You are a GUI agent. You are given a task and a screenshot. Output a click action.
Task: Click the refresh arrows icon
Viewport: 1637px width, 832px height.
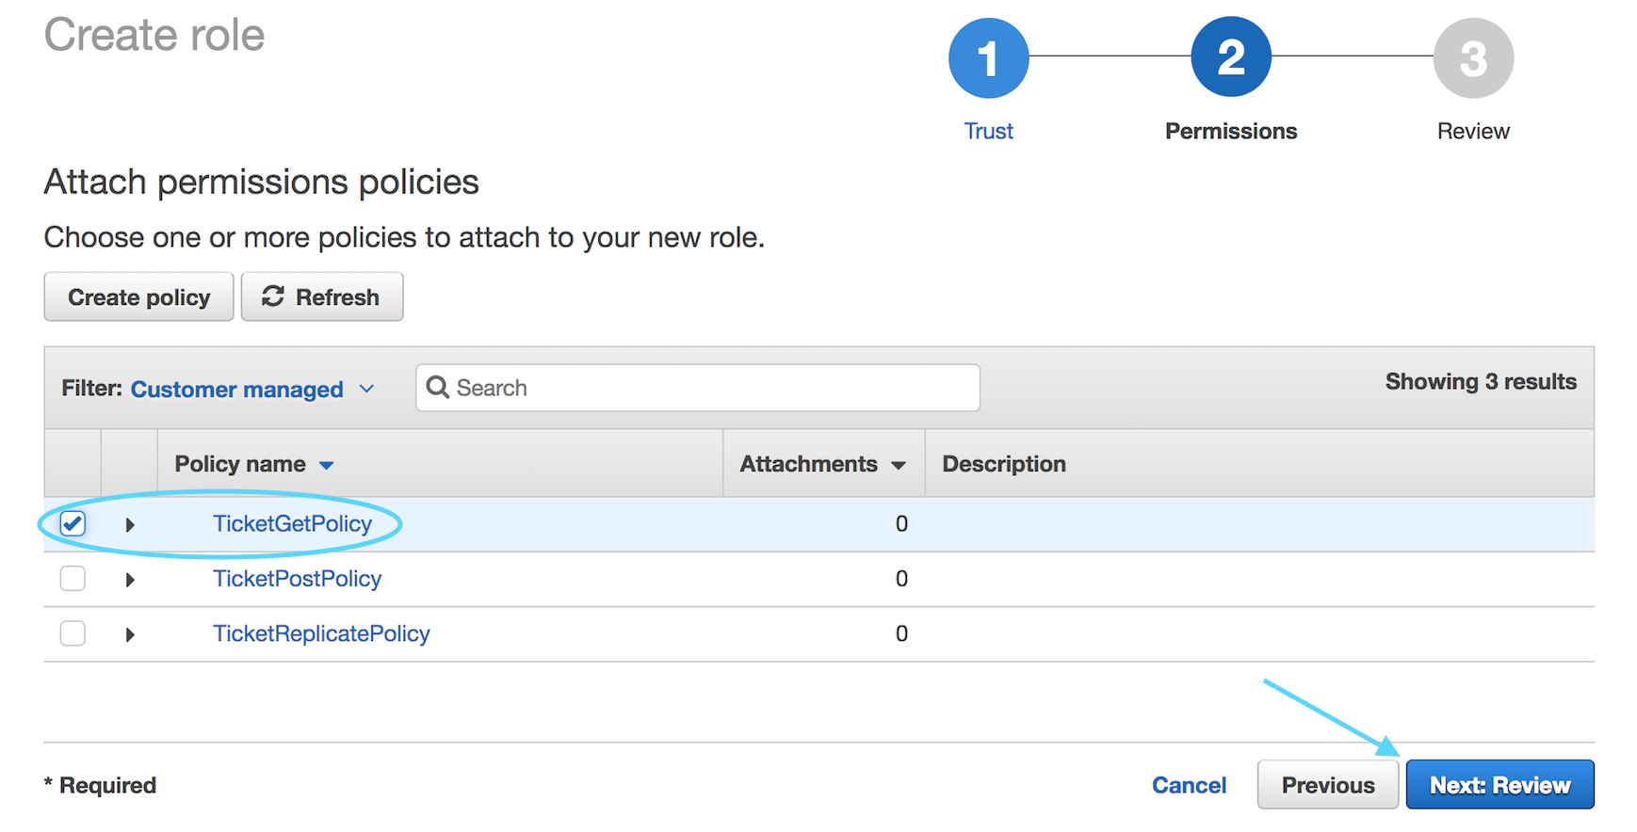(x=273, y=296)
